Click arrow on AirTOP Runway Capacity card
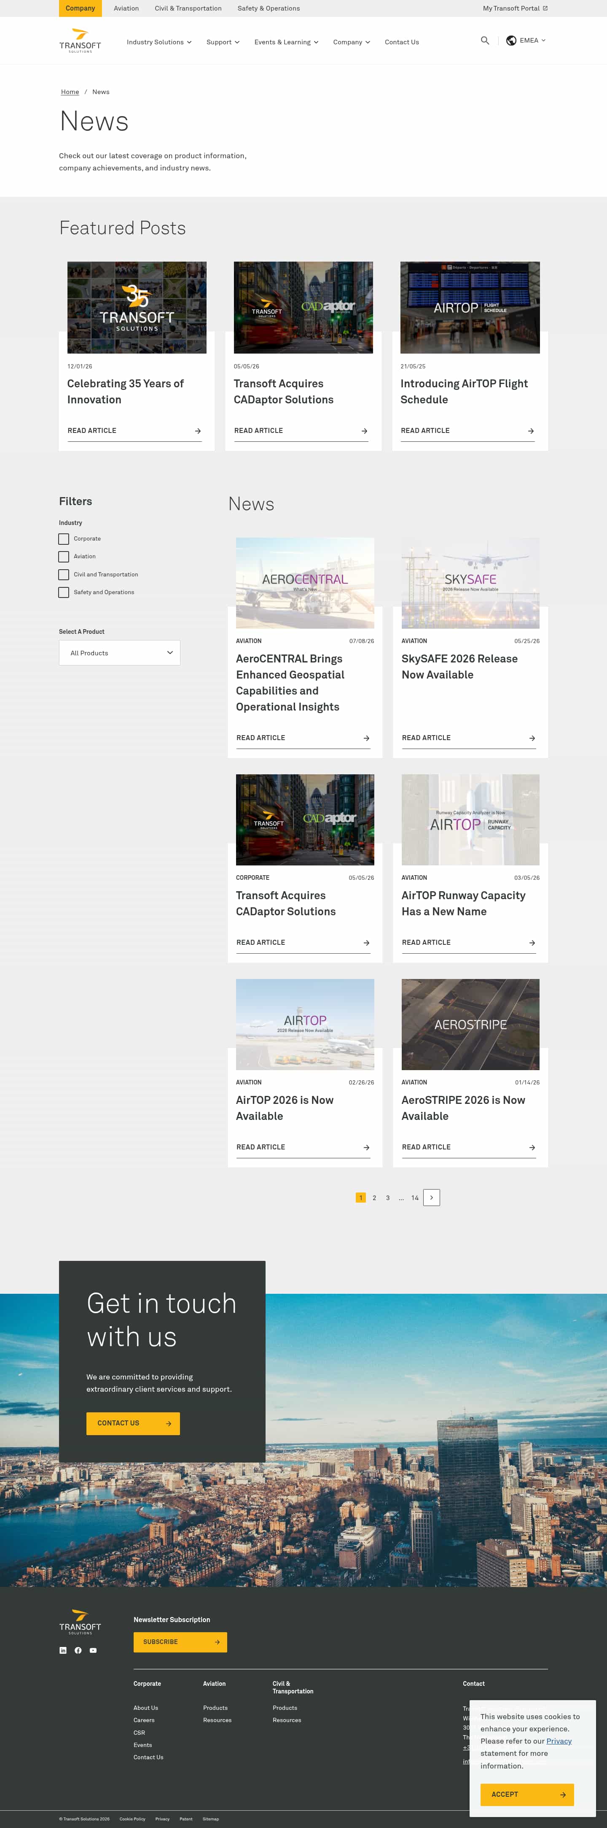The image size is (607, 1828). pyautogui.click(x=532, y=942)
